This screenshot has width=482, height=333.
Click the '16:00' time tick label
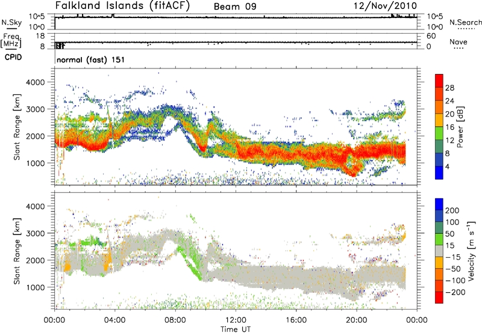coord(296,320)
